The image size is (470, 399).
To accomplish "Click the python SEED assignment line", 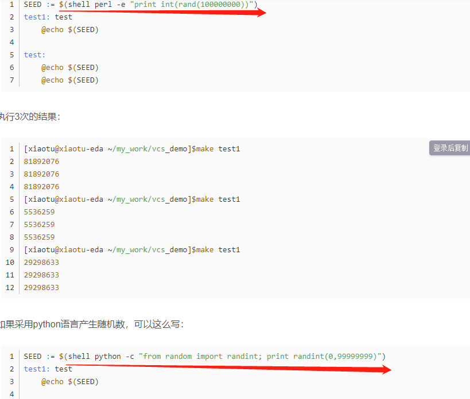I will (x=204, y=356).
